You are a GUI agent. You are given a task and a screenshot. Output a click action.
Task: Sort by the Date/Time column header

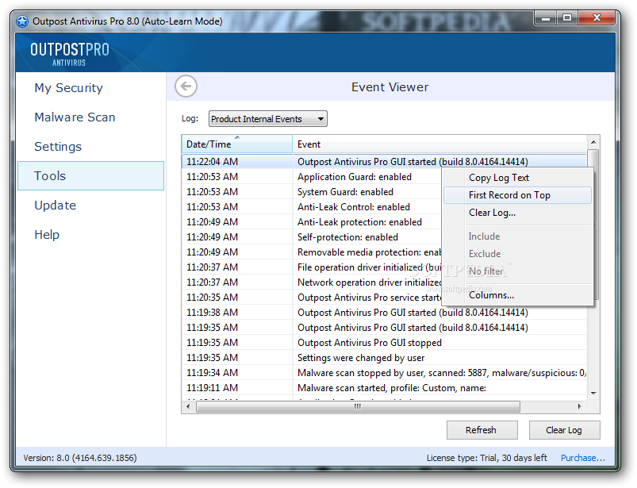point(237,144)
